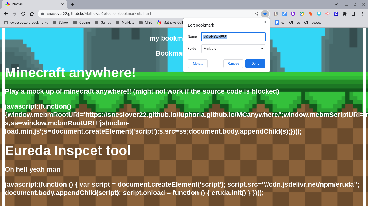Open the pink video camera extension
Image resolution: width=368 pixels, height=206 pixels.
[x=328, y=14]
